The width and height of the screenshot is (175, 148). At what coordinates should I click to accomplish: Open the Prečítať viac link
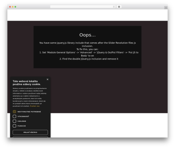35,106
